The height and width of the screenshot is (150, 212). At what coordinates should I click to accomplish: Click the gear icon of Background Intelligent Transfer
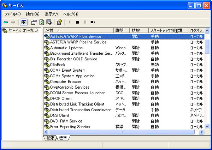pos(47,53)
